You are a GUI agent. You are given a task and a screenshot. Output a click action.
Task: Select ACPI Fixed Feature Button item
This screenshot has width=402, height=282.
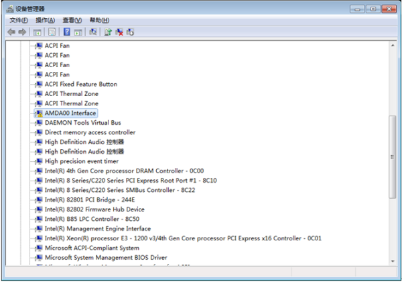pos(80,85)
